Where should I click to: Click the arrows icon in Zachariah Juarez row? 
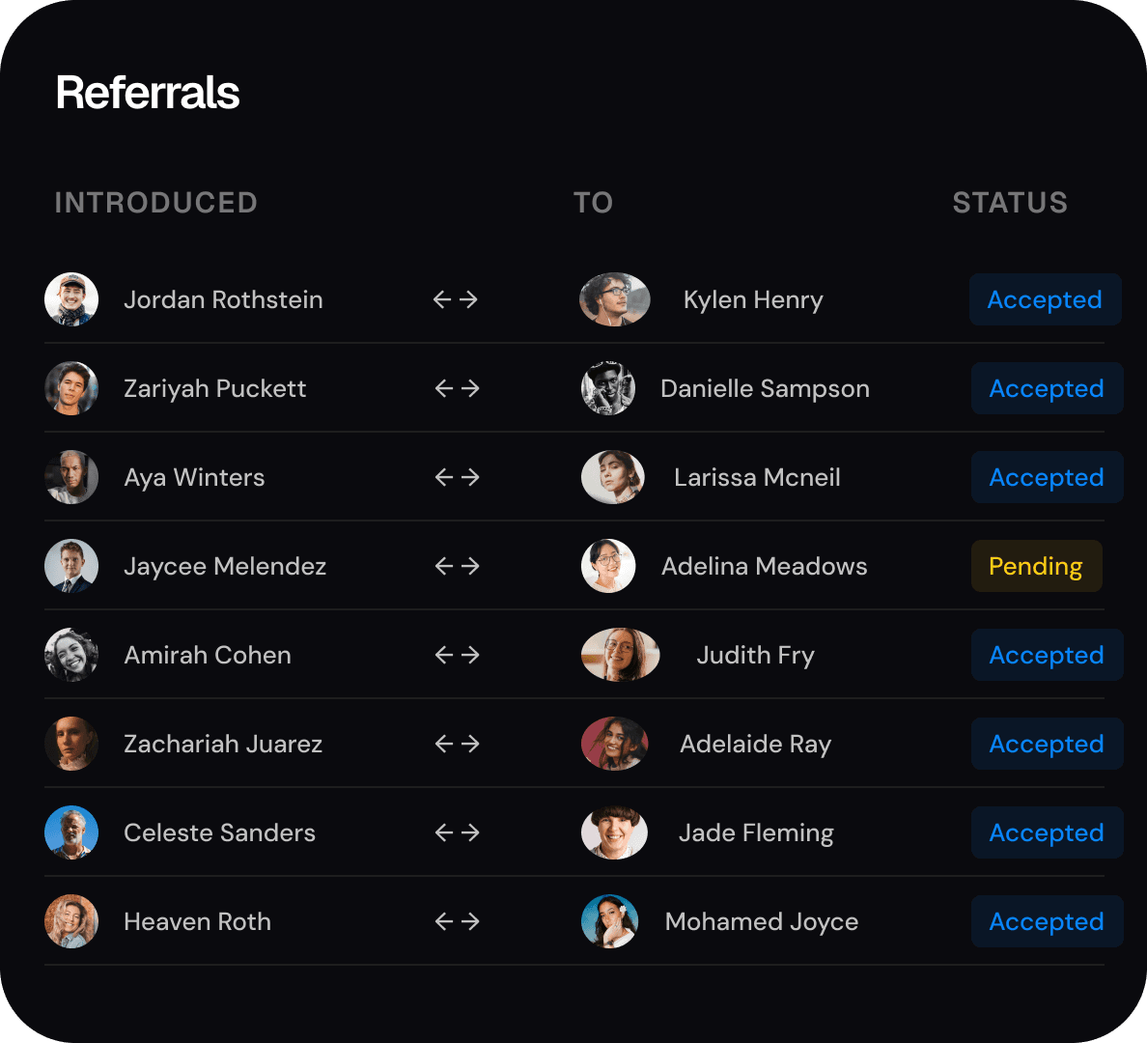click(x=458, y=744)
